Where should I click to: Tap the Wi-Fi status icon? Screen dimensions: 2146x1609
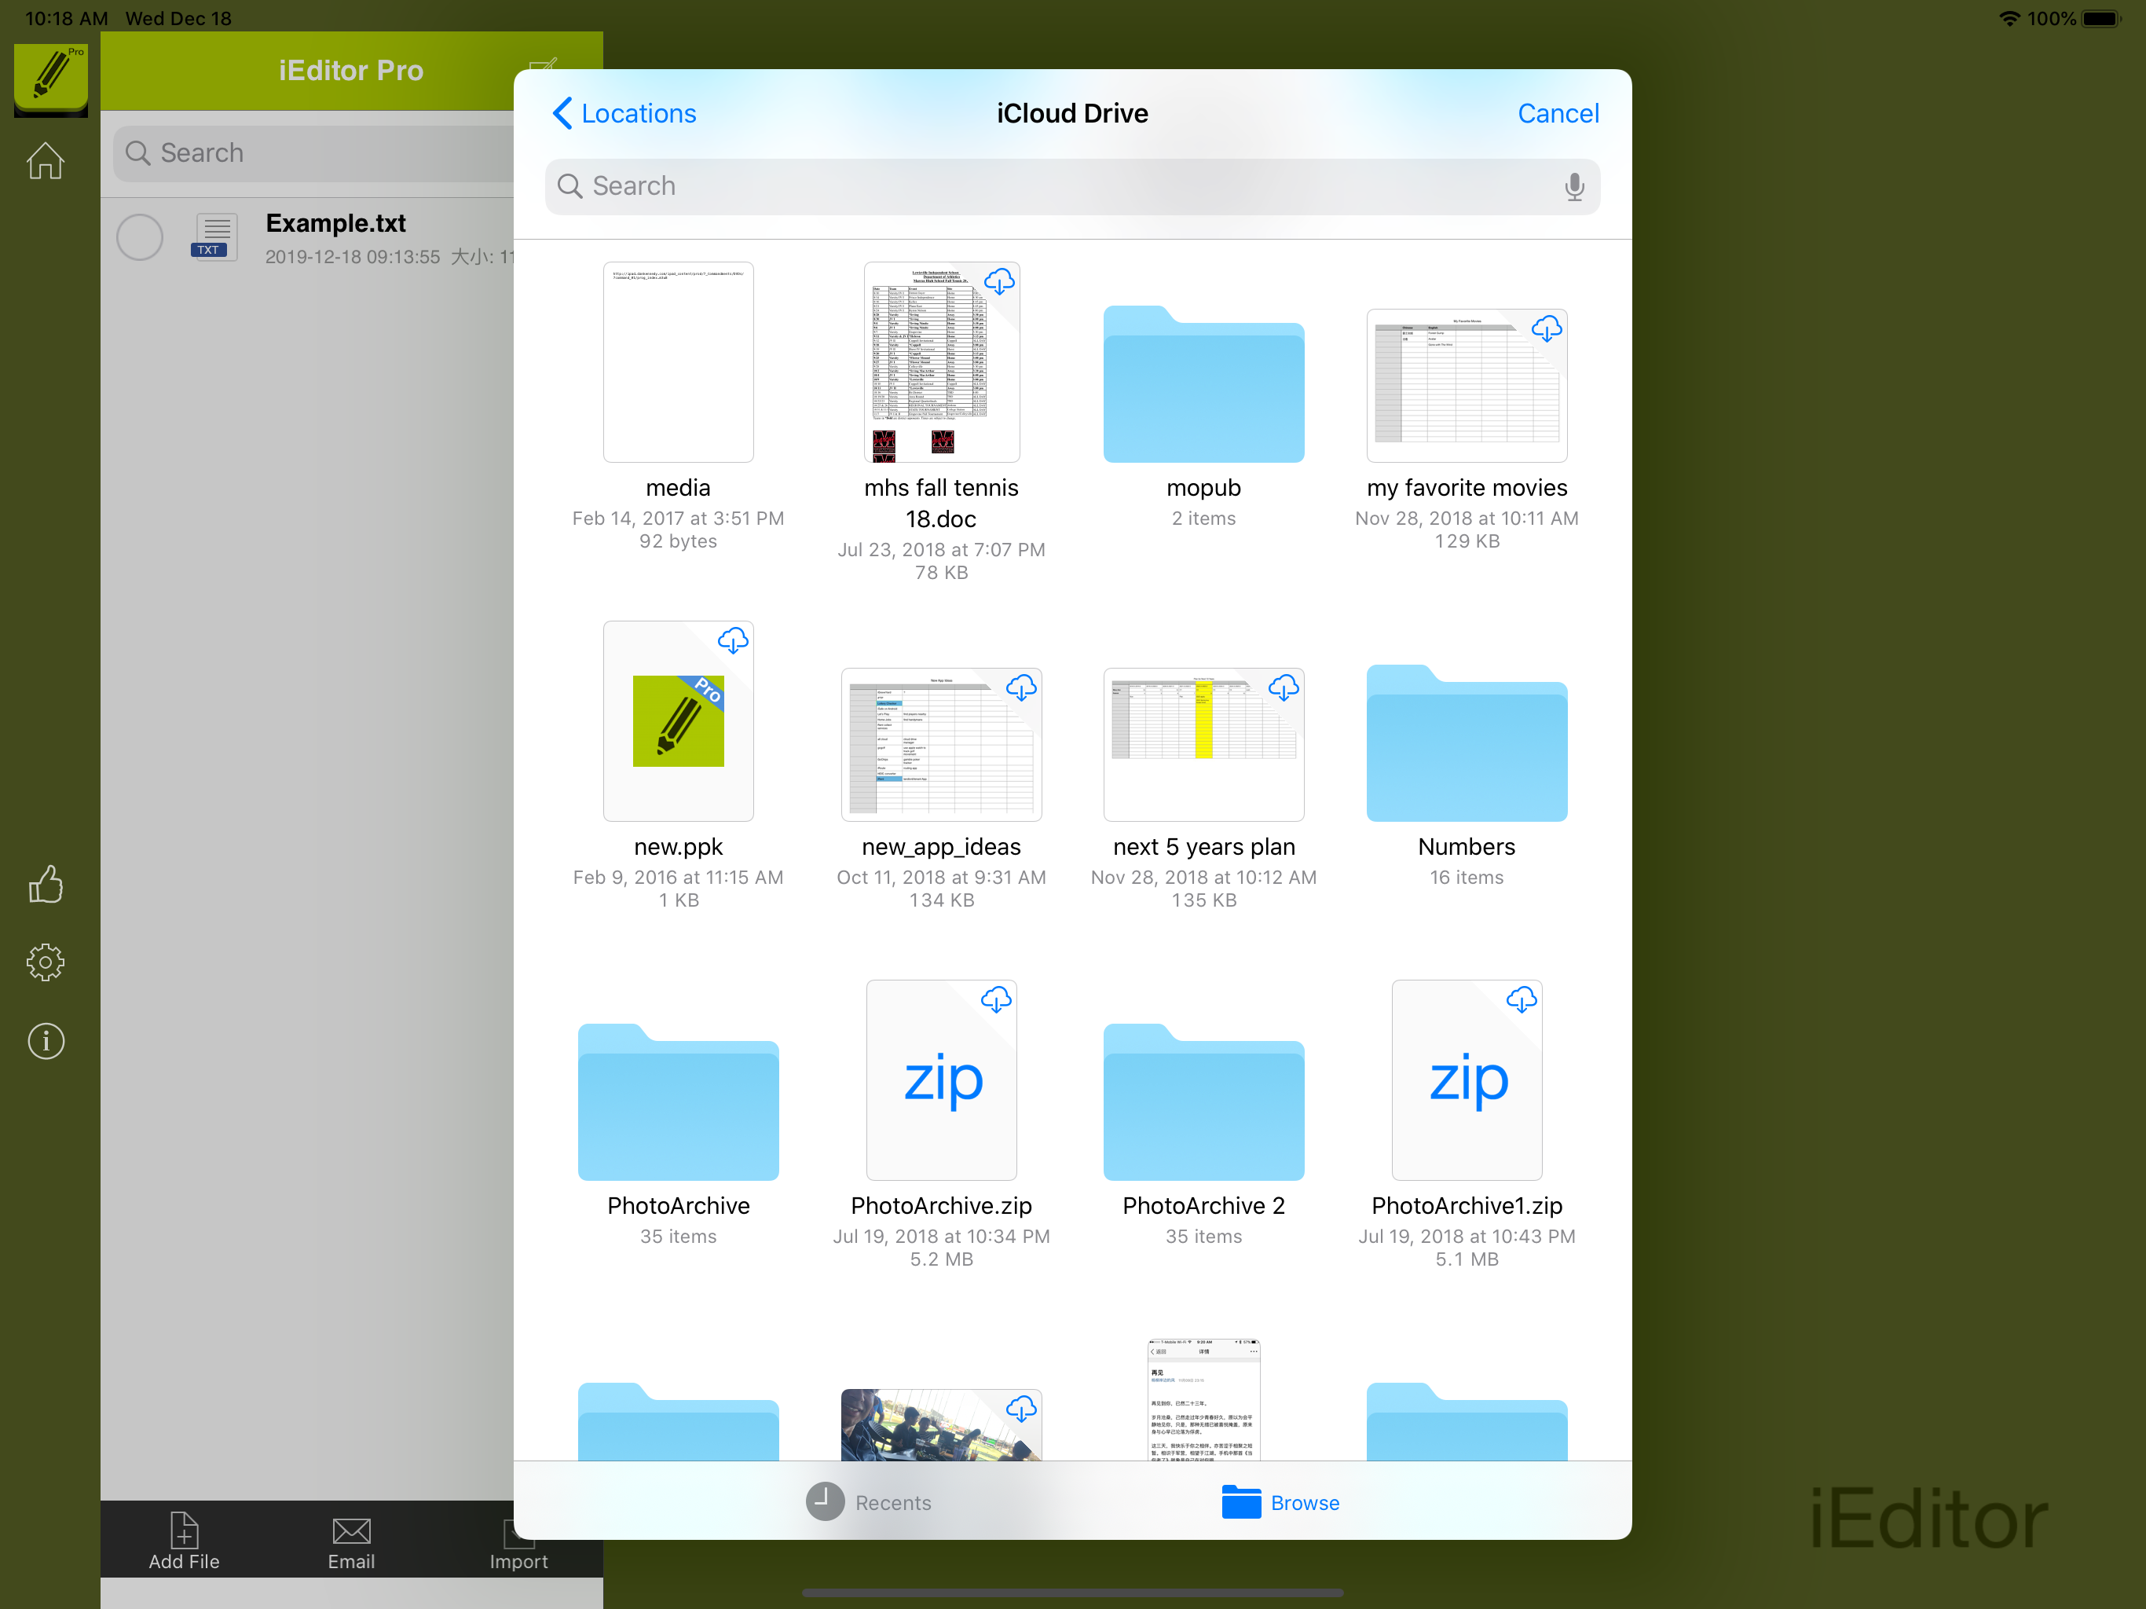pyautogui.click(x=2009, y=18)
